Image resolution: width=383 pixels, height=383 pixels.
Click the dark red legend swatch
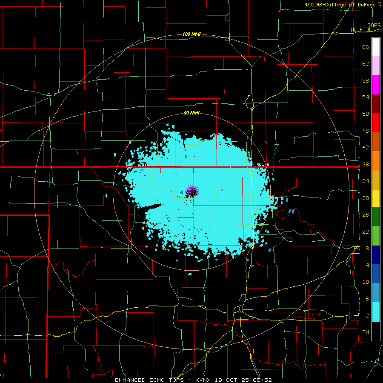376,103
